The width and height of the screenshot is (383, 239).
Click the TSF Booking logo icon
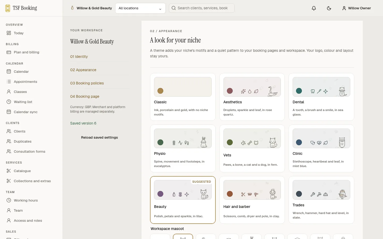pos(8,8)
